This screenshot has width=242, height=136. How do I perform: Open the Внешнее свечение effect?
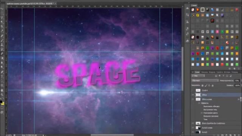coord(211,116)
